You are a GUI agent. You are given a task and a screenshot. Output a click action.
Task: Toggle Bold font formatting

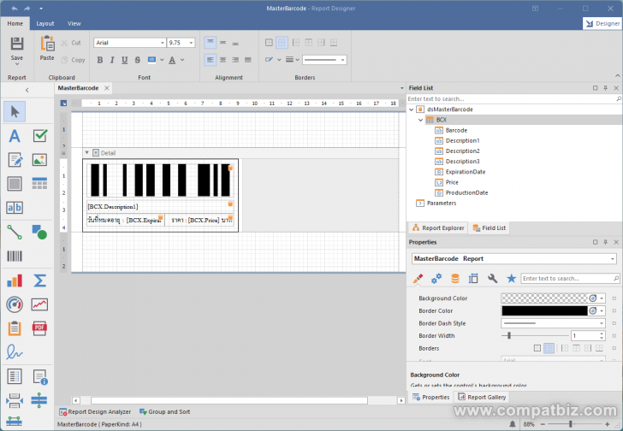click(100, 60)
